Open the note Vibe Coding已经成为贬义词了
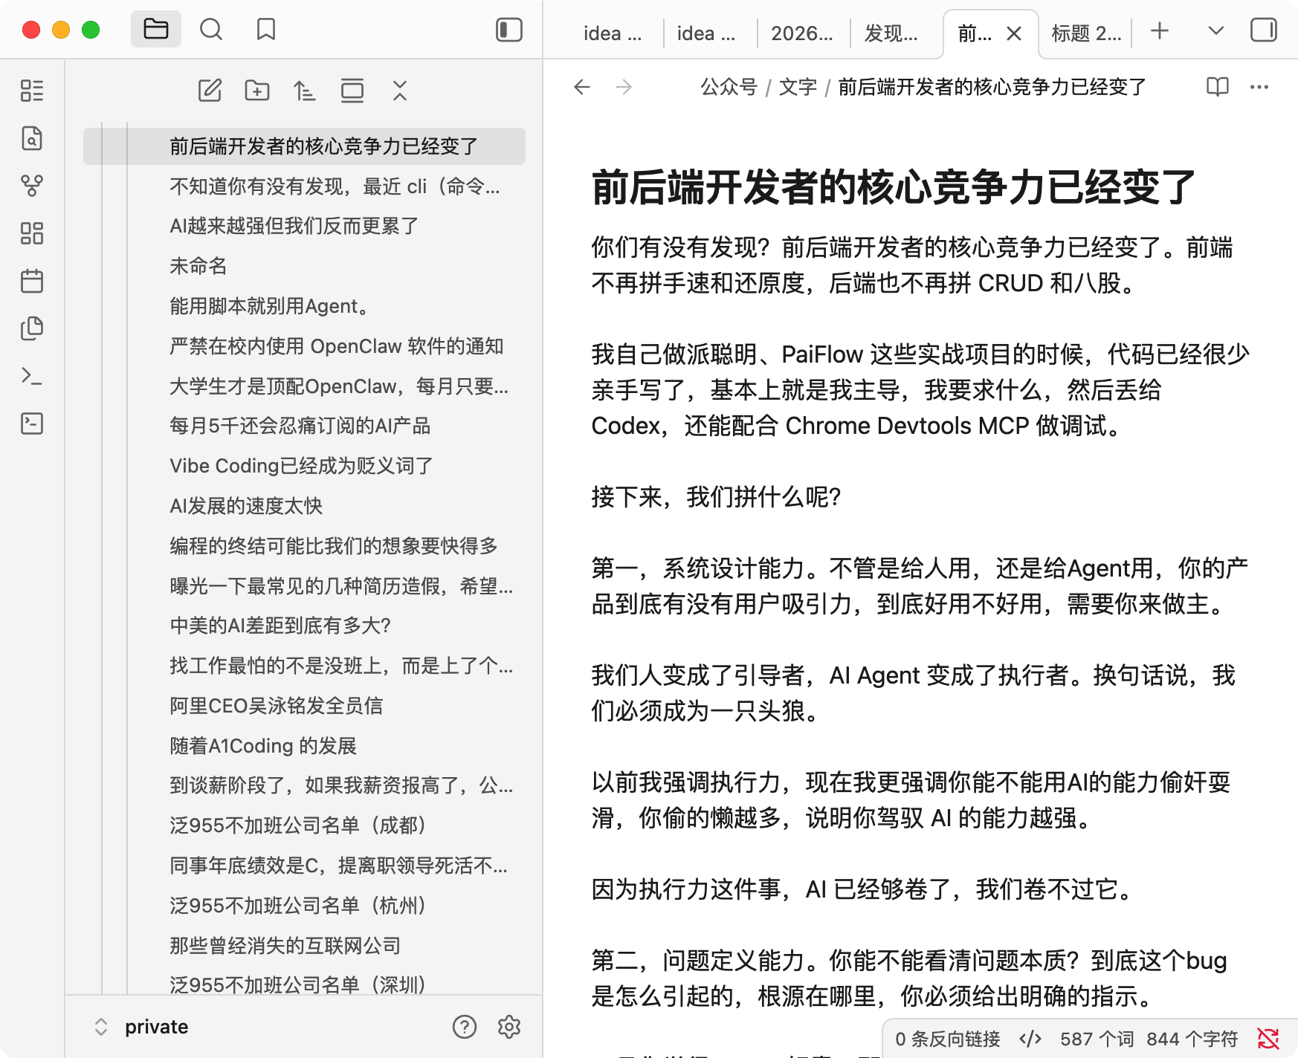1298x1058 pixels. coord(301,466)
